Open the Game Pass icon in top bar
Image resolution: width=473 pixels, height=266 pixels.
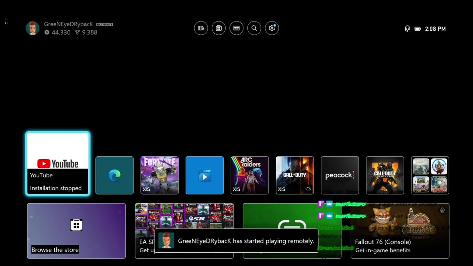[x=236, y=28]
